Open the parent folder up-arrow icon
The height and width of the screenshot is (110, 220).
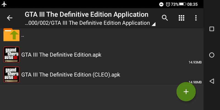click(x=12, y=35)
